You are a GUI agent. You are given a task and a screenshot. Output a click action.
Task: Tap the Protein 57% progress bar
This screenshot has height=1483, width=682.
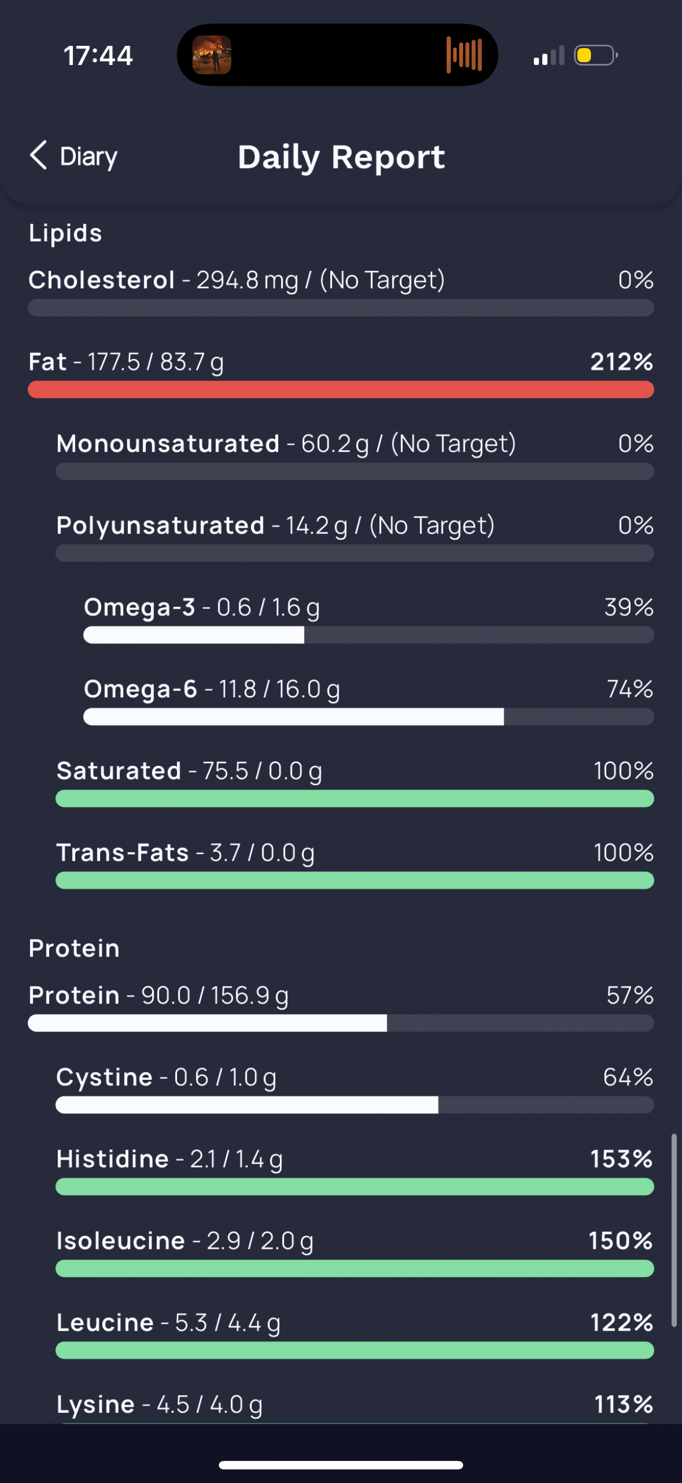click(340, 1023)
